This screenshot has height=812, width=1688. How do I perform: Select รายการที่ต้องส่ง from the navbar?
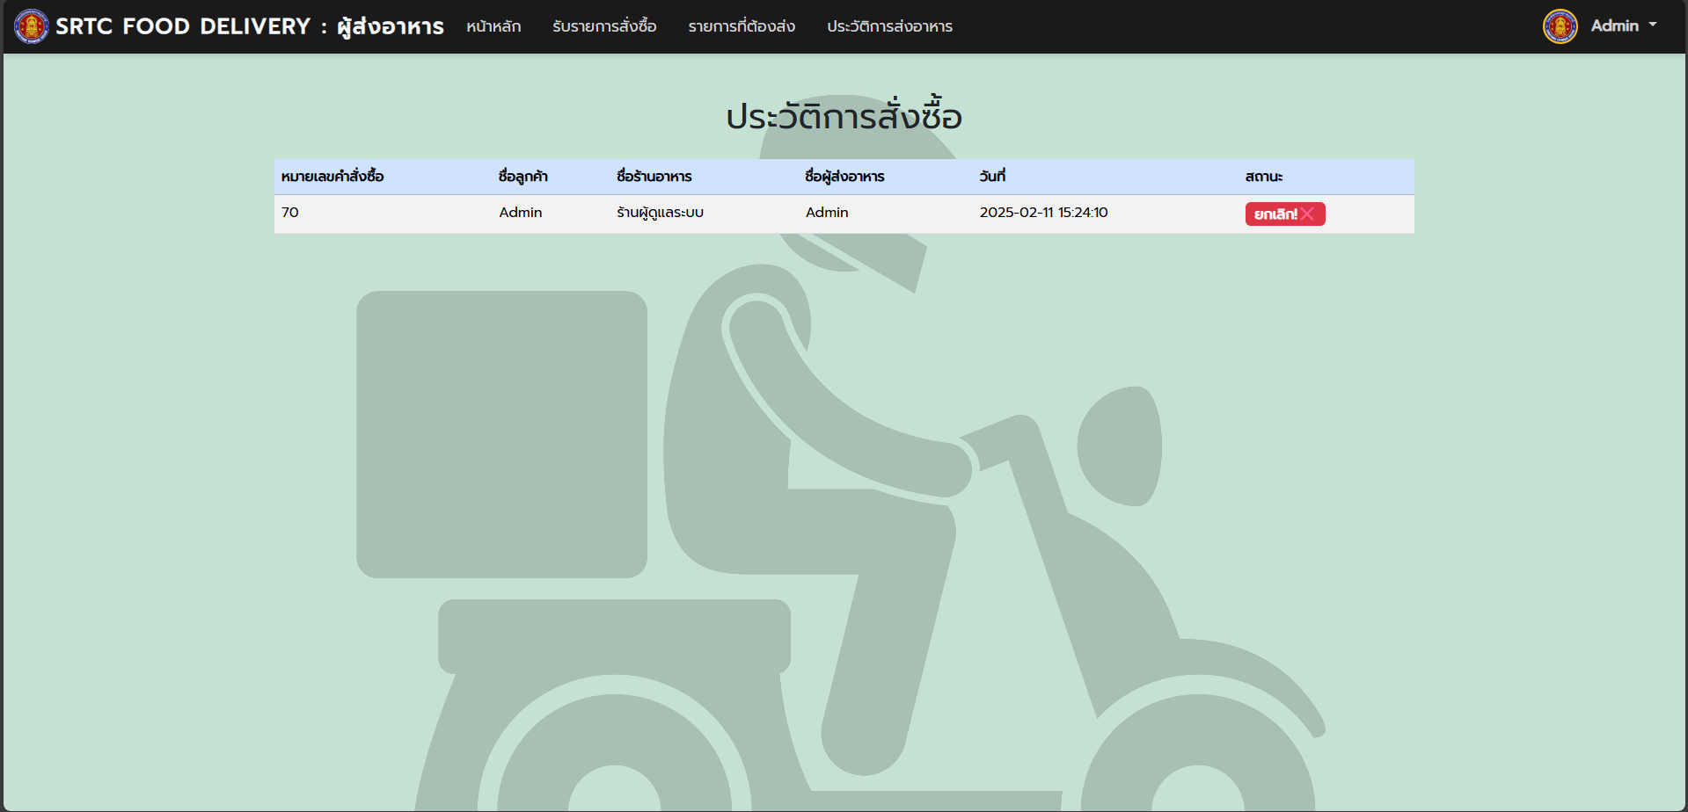click(x=742, y=26)
